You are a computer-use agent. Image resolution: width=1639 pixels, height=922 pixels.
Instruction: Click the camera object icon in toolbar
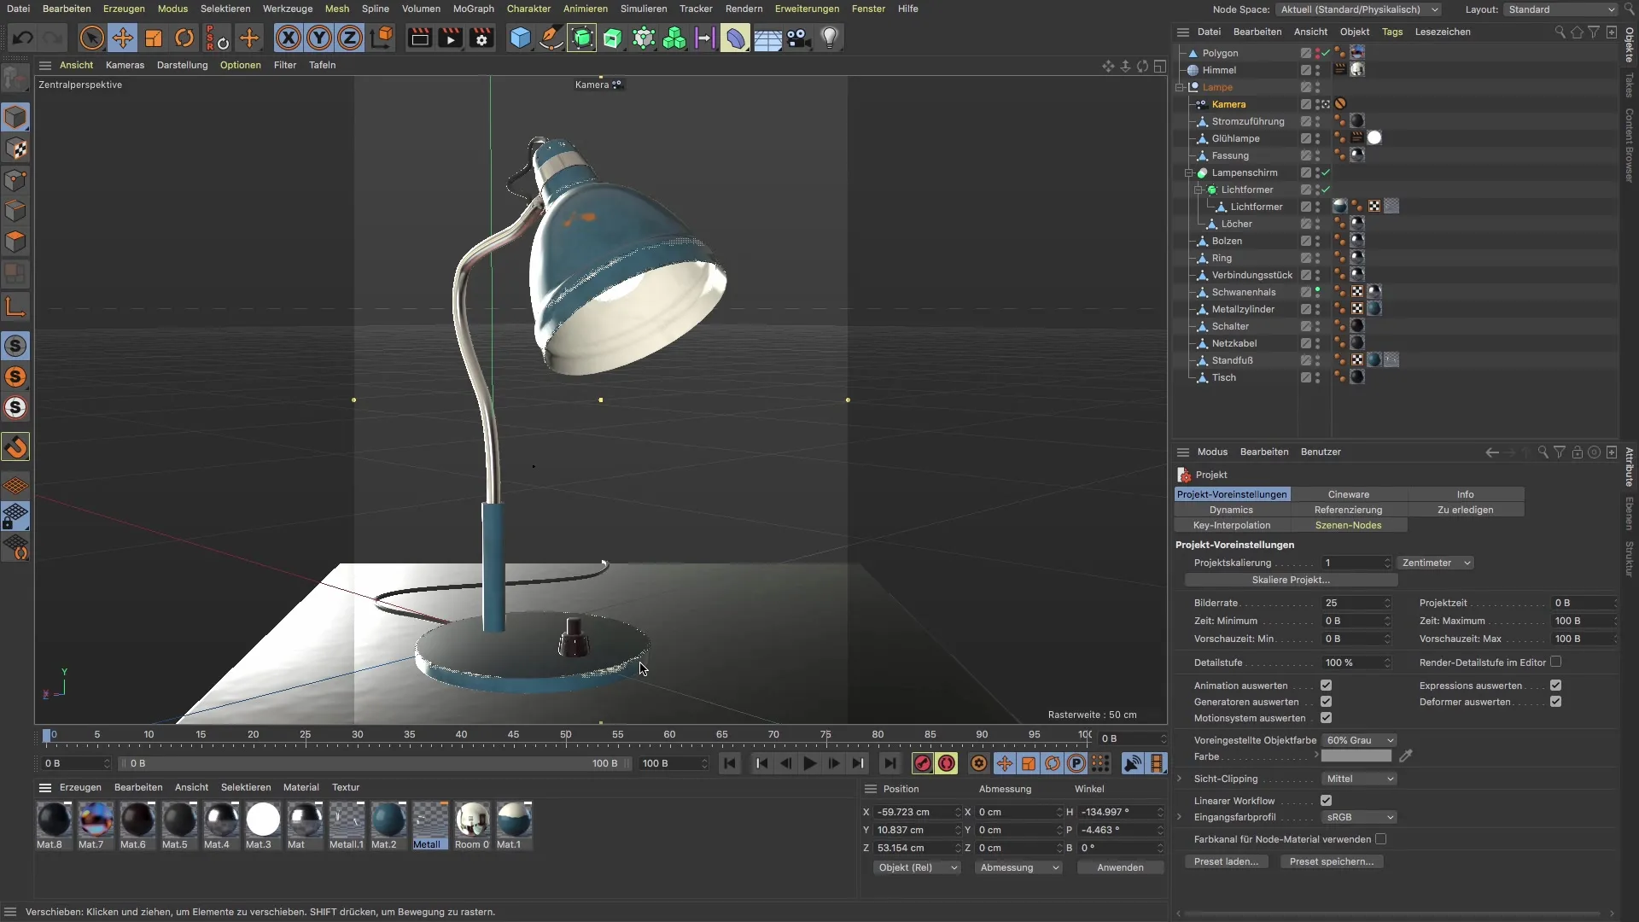798,38
